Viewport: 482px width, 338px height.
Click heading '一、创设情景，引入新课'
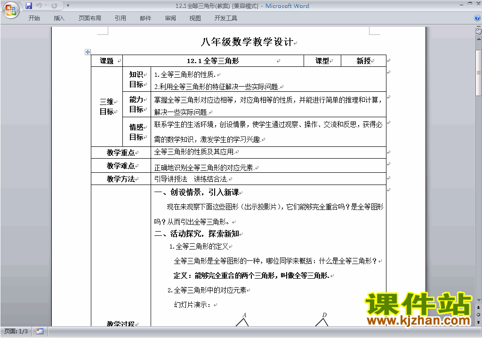[196, 192]
